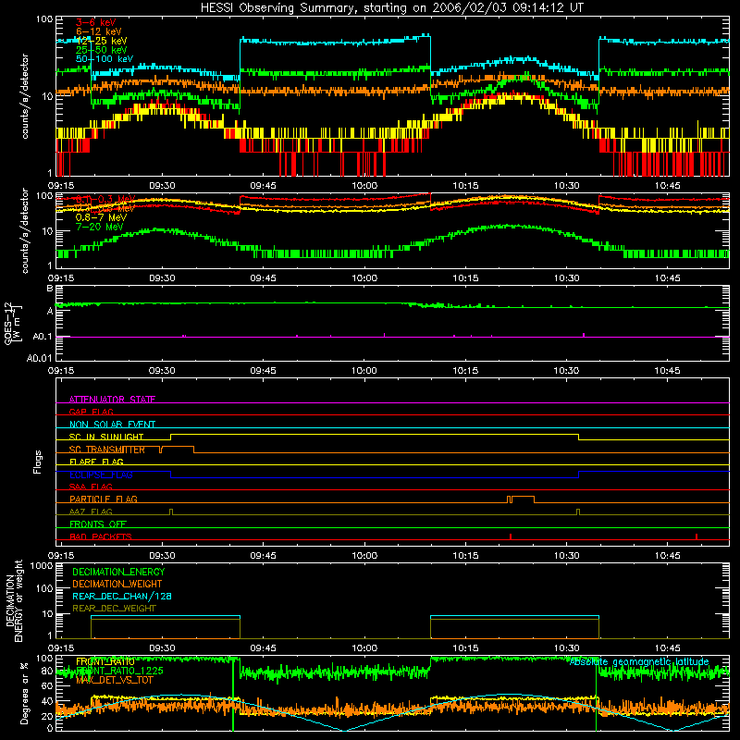Click the HESSI Observing Summary plot title

[x=392, y=8]
